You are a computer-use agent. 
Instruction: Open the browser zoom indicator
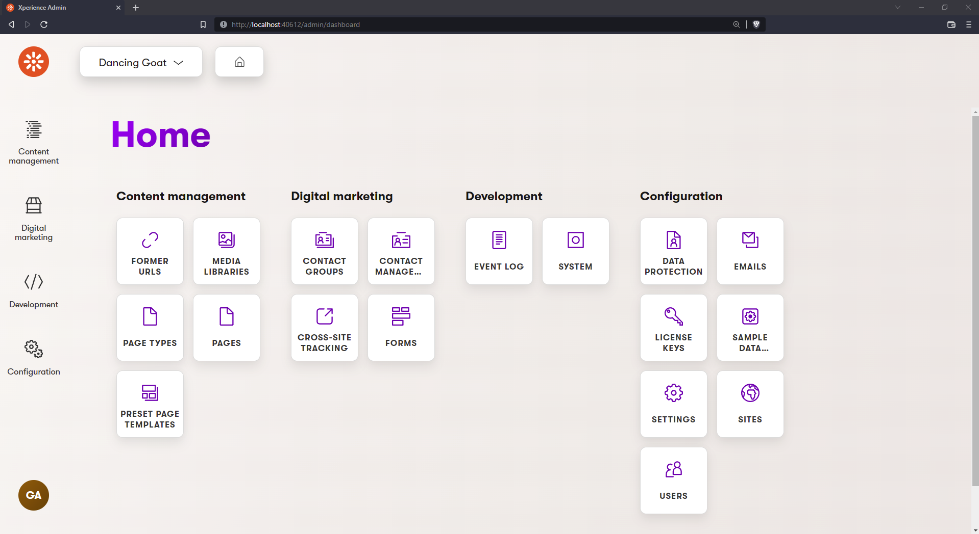pos(737,24)
